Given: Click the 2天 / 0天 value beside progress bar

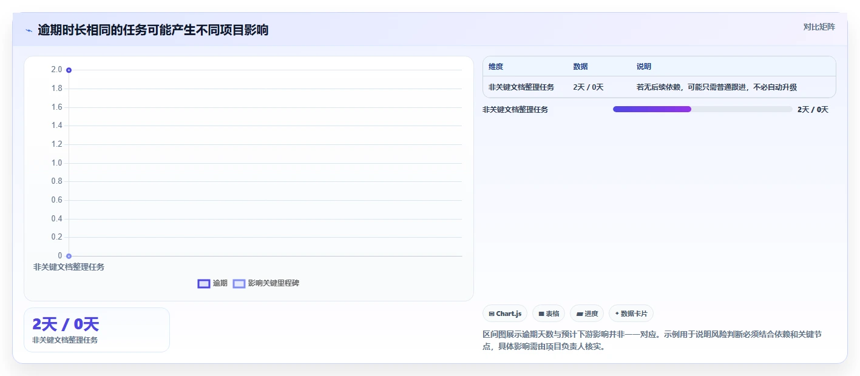Looking at the screenshot, I should pos(813,110).
